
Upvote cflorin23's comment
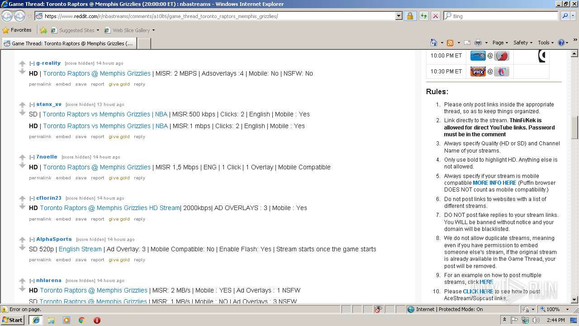[22, 199]
